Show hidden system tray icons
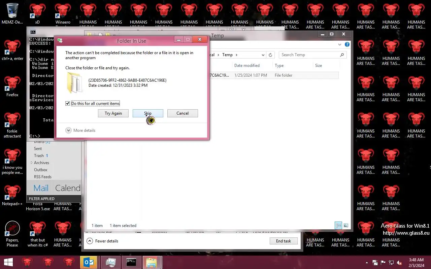Image resolution: width=431 pixels, height=269 pixels. tap(367, 263)
